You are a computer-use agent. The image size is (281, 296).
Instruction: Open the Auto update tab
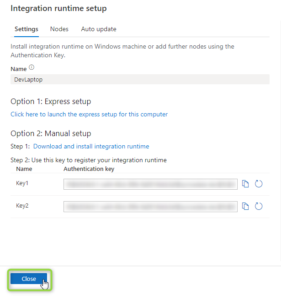point(99,29)
